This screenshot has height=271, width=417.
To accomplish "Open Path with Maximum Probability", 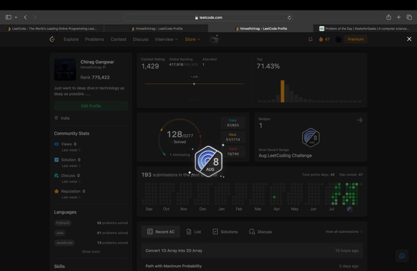I will 174,266.
